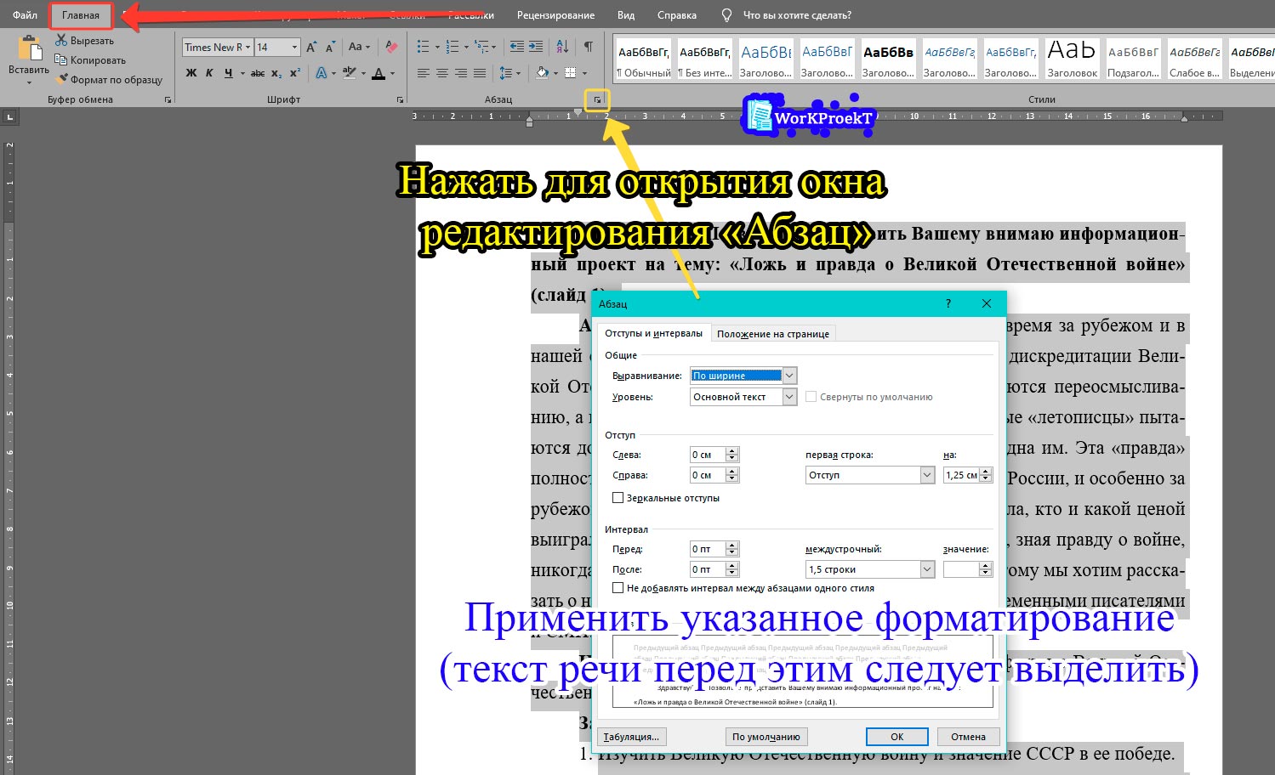Viewport: 1275px width, 775px height.
Task: Switch to the Положение на странице tab
Action: (772, 333)
